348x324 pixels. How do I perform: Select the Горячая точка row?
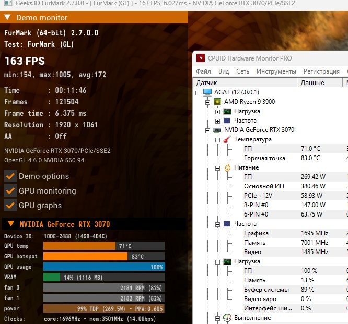295,158
